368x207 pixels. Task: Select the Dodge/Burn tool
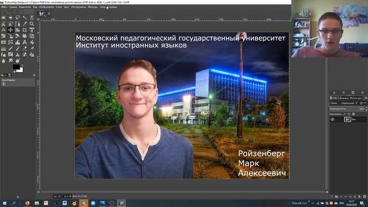click(18, 61)
